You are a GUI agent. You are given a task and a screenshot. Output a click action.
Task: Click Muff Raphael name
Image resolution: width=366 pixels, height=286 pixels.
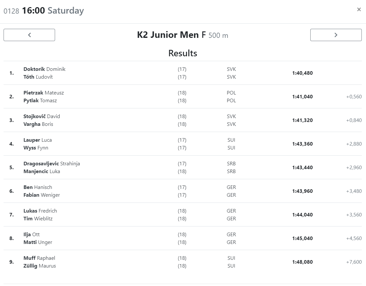(39, 258)
